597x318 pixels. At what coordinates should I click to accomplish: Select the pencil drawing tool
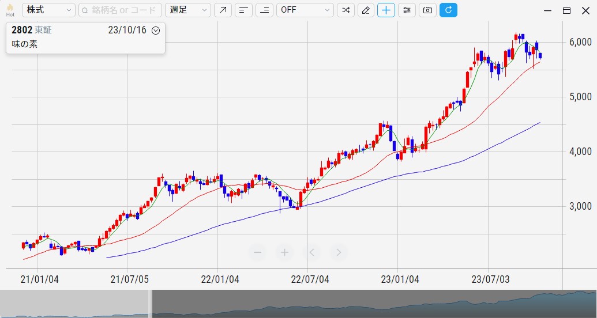pos(366,10)
